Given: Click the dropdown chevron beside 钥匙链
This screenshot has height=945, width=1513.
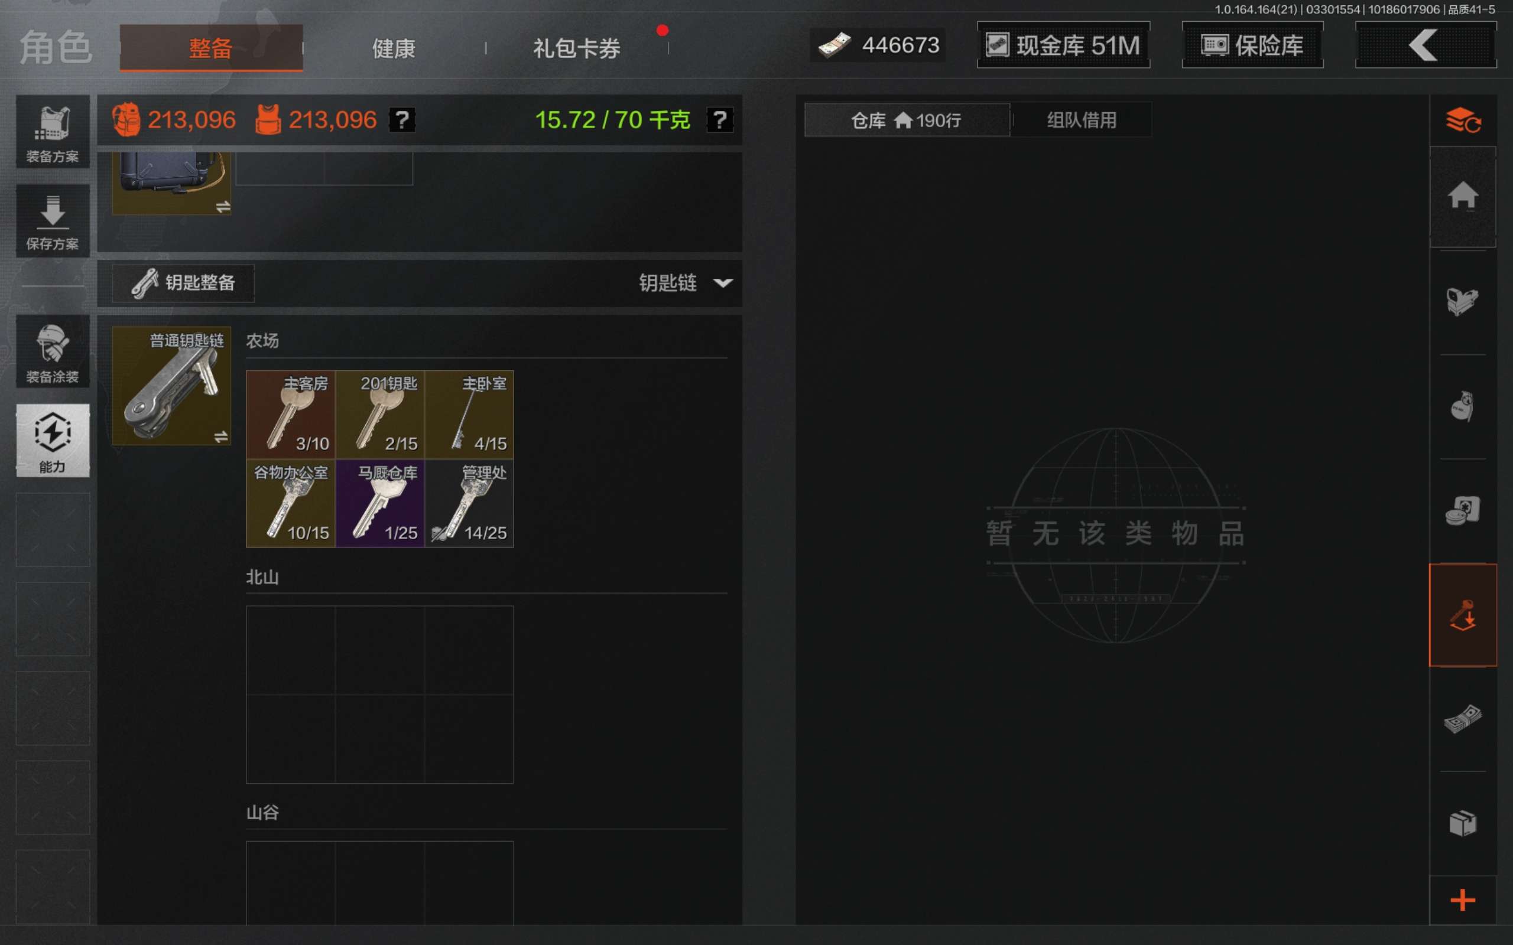Looking at the screenshot, I should [723, 283].
